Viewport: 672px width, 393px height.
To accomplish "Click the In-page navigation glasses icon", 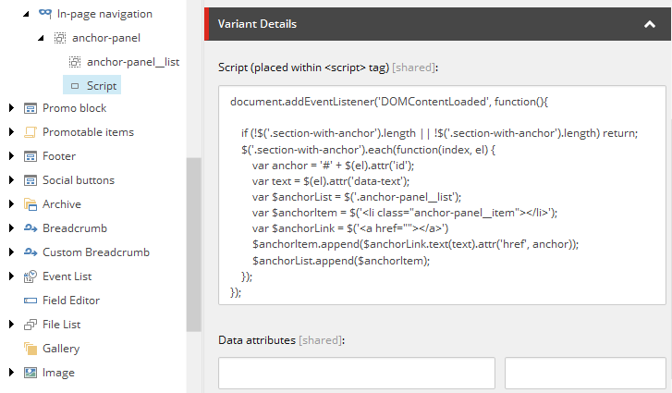I will pos(43,14).
